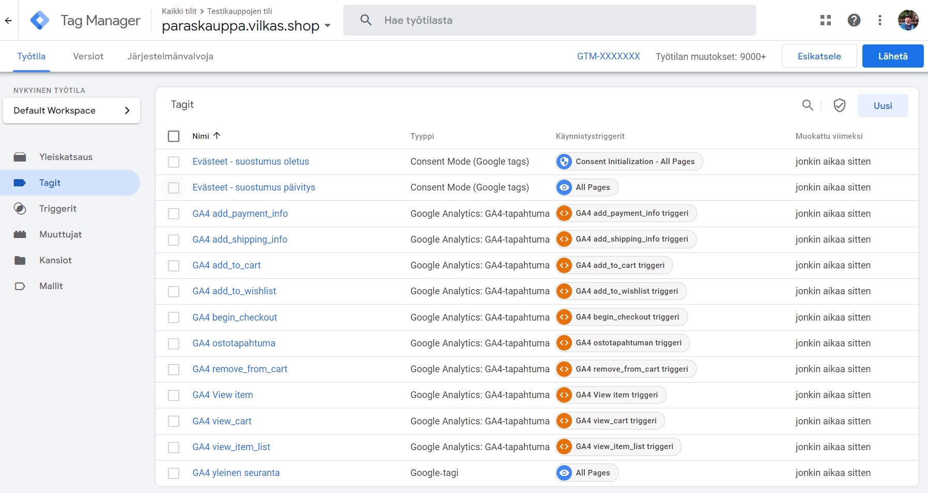The height and width of the screenshot is (493, 928).
Task: Click the Tyyppi column header
Action: click(422, 136)
